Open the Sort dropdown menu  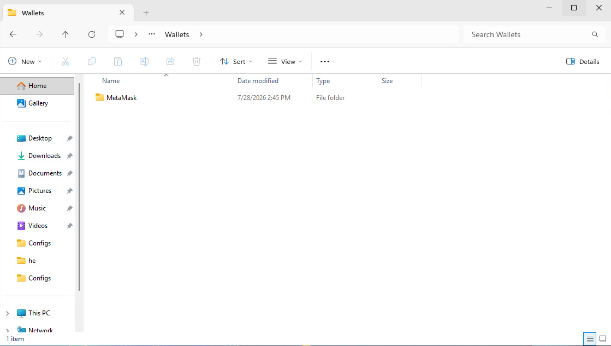[236, 61]
